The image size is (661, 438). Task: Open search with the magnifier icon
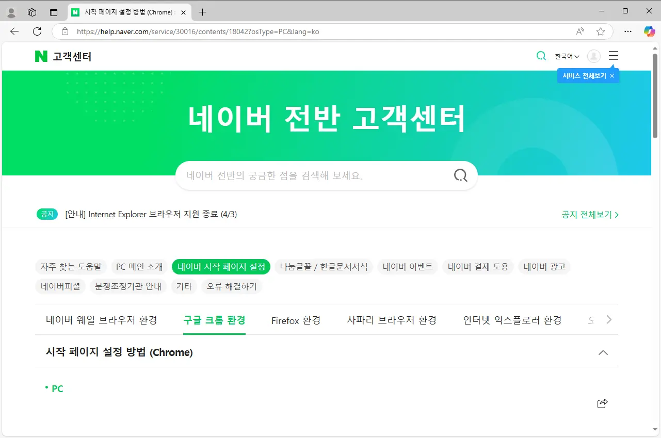coord(541,56)
